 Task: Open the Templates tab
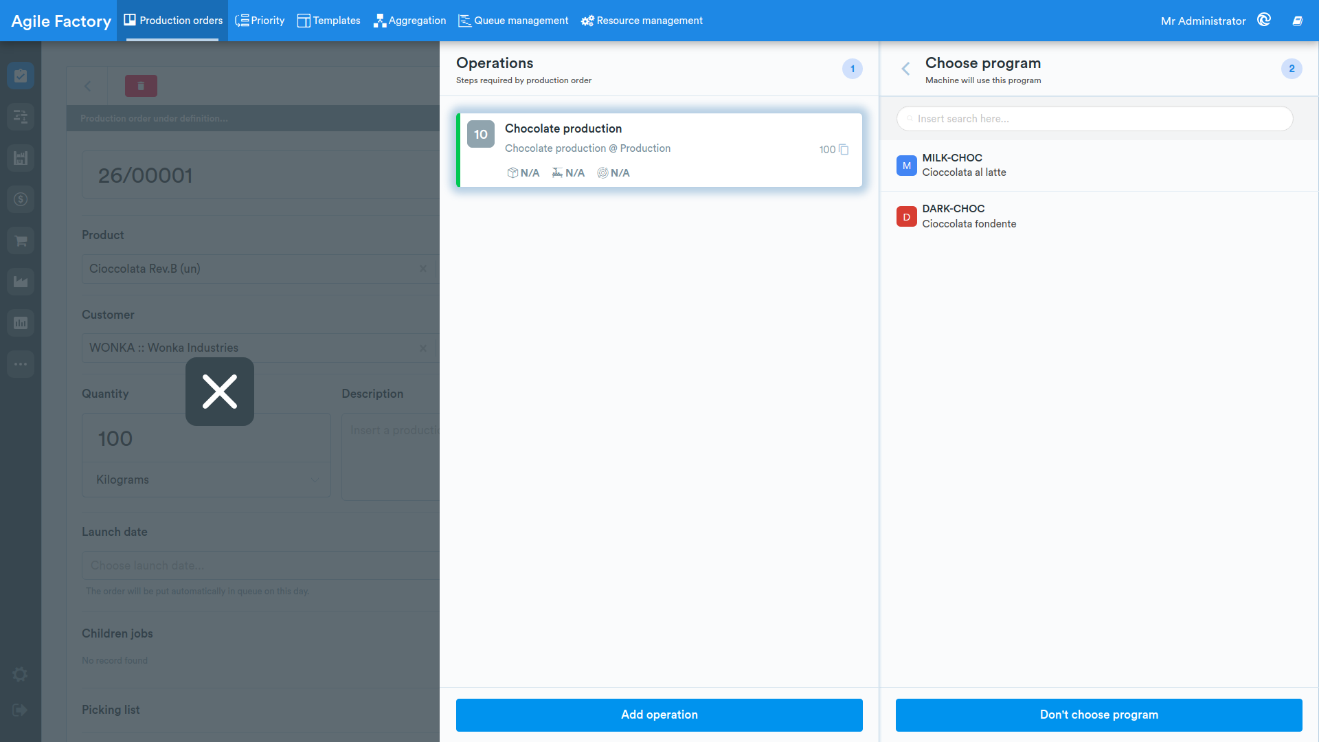(328, 21)
